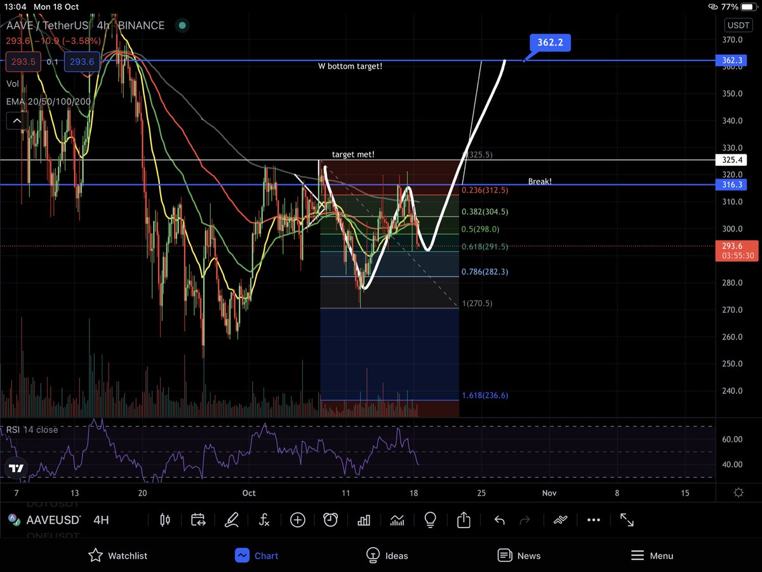Select the drawing pencil tool
Screen dimensions: 762x572
point(232,520)
